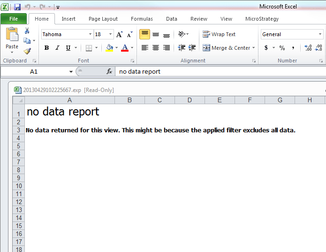Click the Cut scissors icon
Viewport: 326px width, 252px height.
click(x=27, y=31)
